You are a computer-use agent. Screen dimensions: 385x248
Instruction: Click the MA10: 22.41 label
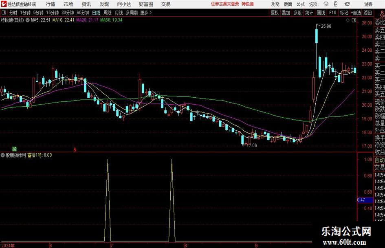(63, 20)
